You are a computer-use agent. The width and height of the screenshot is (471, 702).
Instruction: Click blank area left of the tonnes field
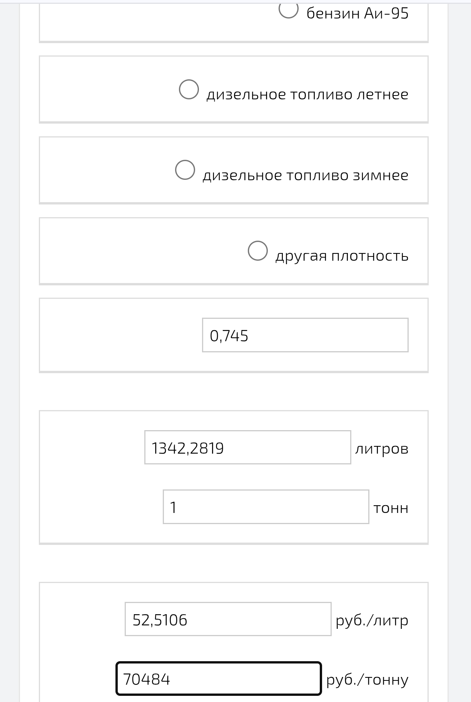(100, 507)
